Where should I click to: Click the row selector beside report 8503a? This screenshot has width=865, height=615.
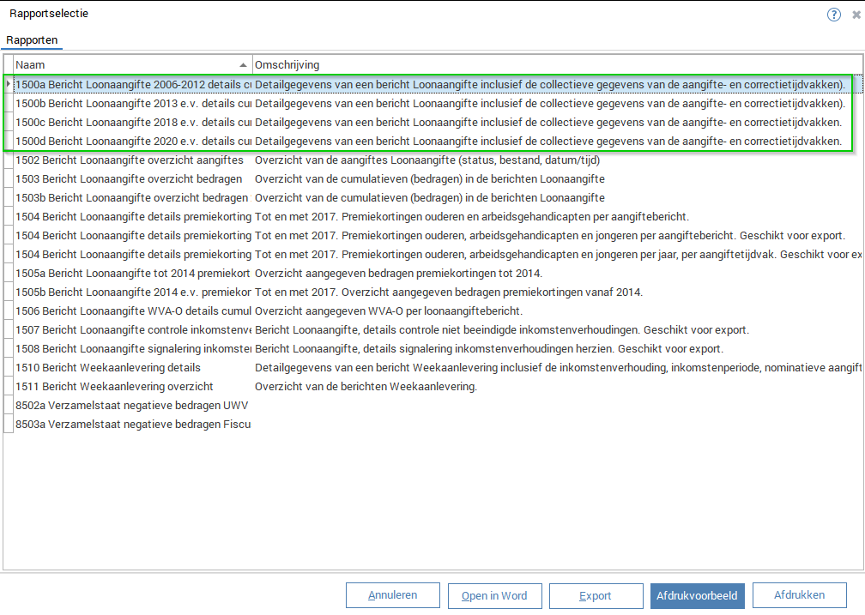[x=9, y=424]
